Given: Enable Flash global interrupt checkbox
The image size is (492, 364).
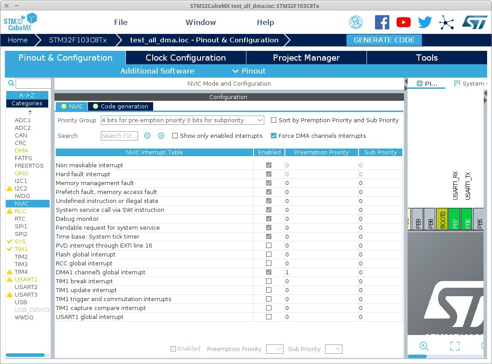Looking at the screenshot, I should coord(269,254).
